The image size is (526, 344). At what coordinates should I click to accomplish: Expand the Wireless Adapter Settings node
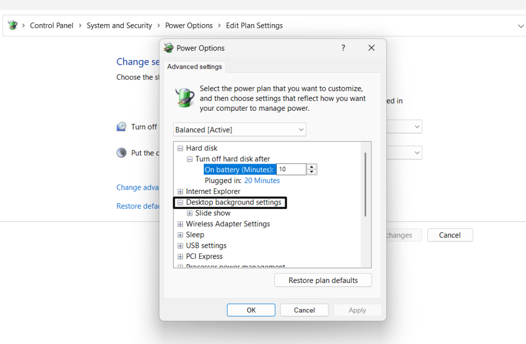[x=180, y=224]
